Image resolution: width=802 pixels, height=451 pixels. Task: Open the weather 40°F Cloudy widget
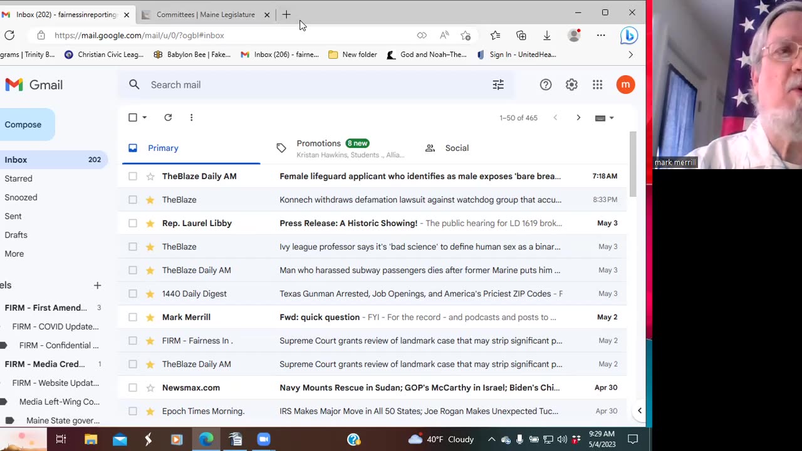441,439
